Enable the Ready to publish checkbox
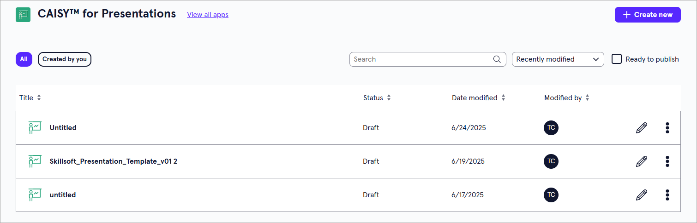The width and height of the screenshot is (697, 223). [x=617, y=59]
